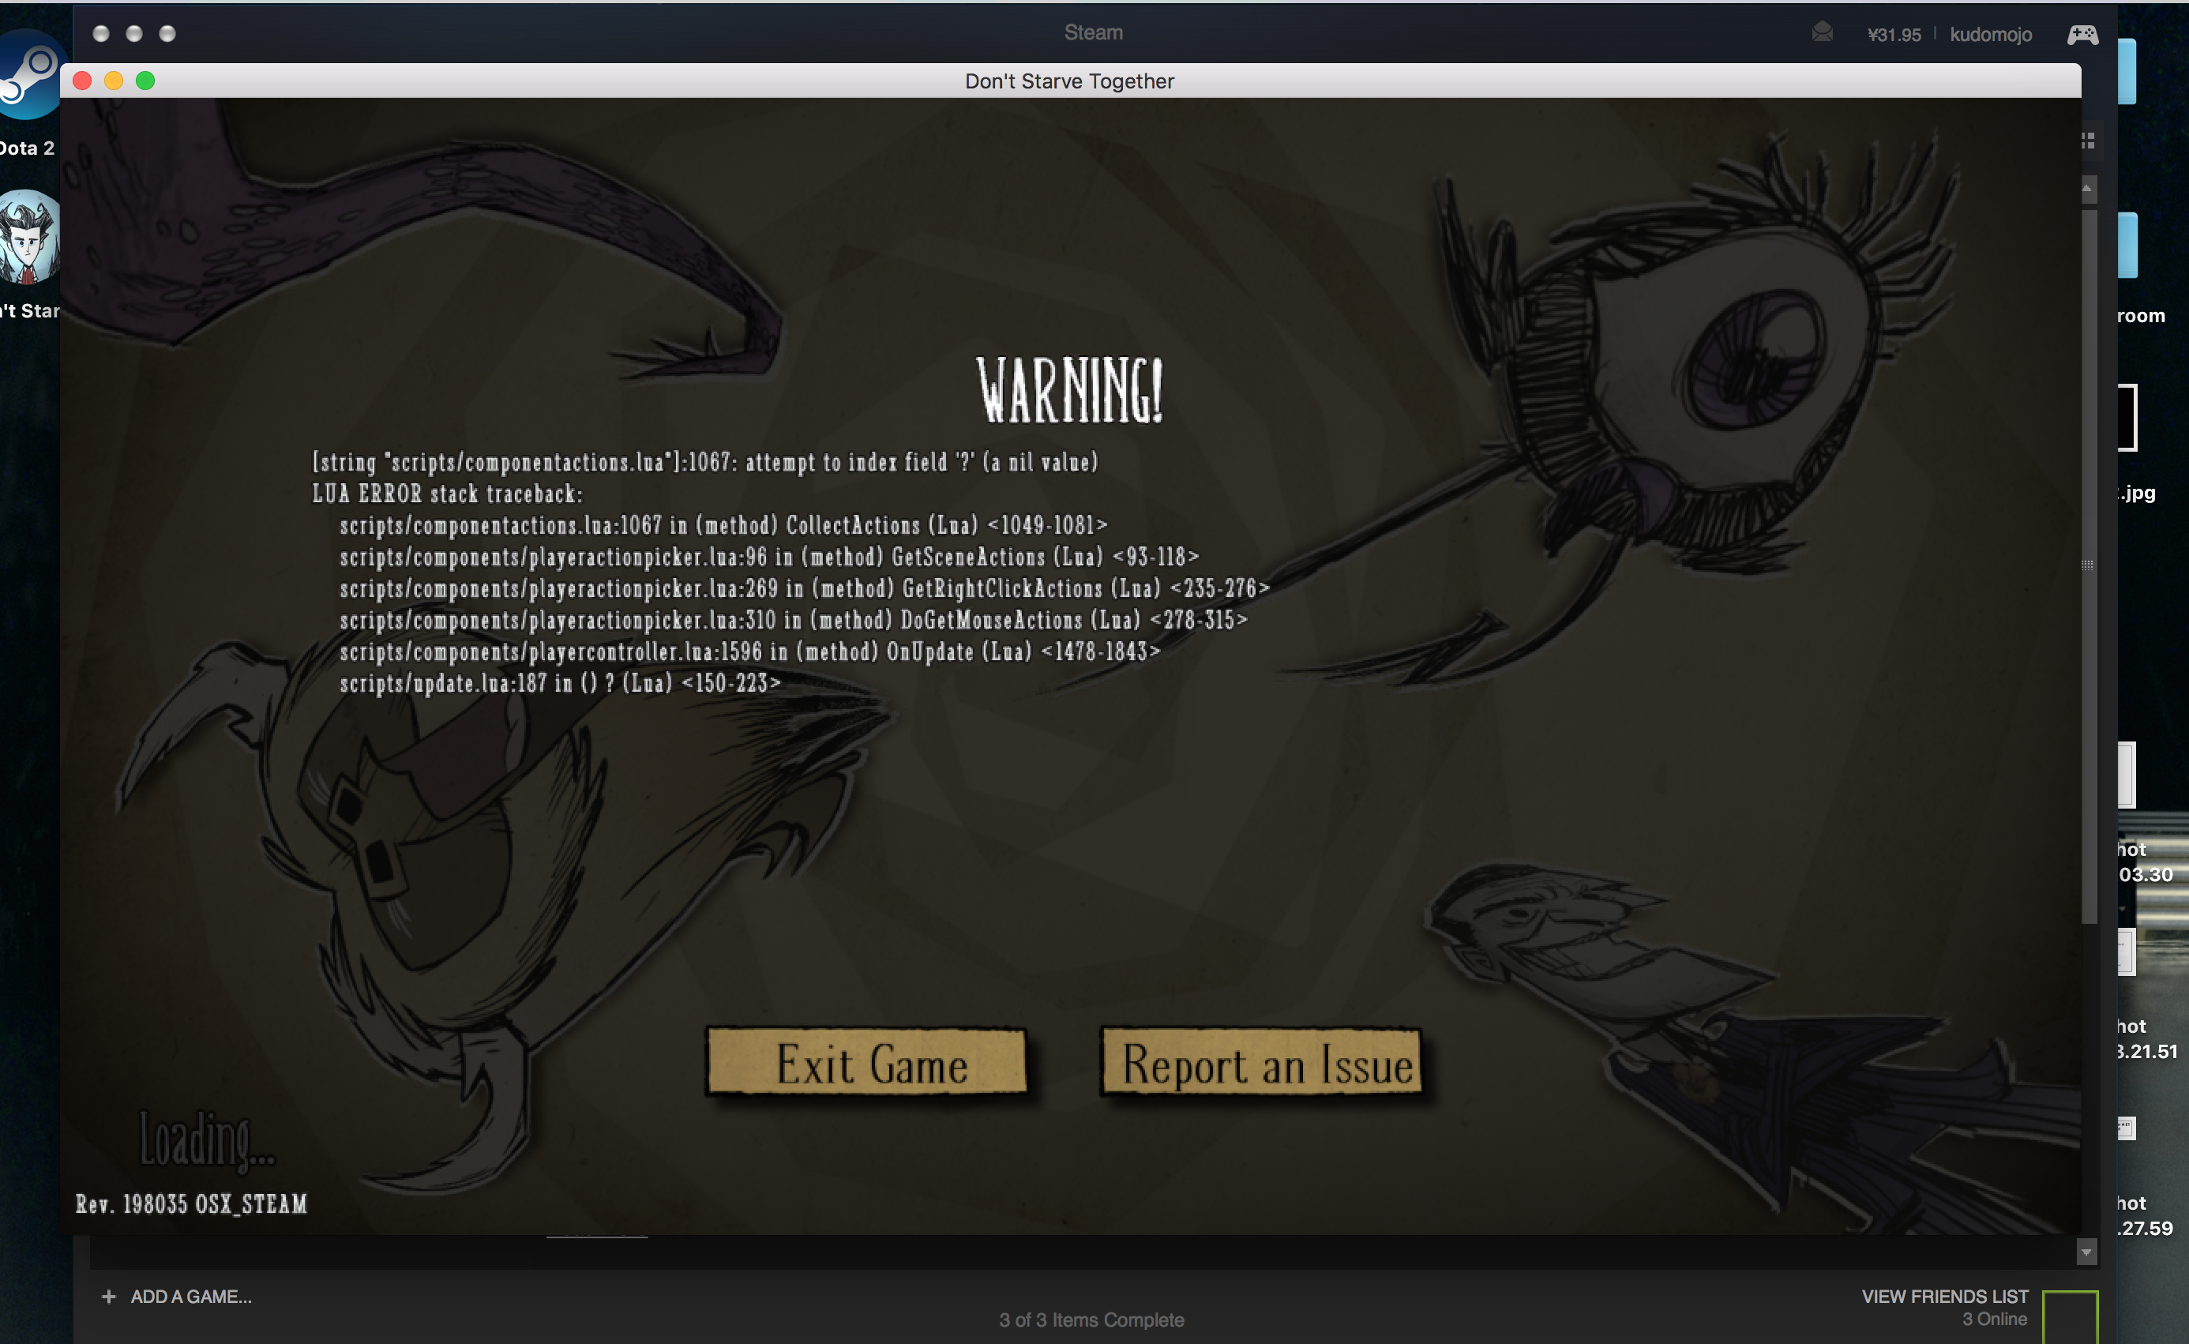Click the LUA ERROR stack traceback line
Screen dimensions: 2189x1344
point(447,494)
